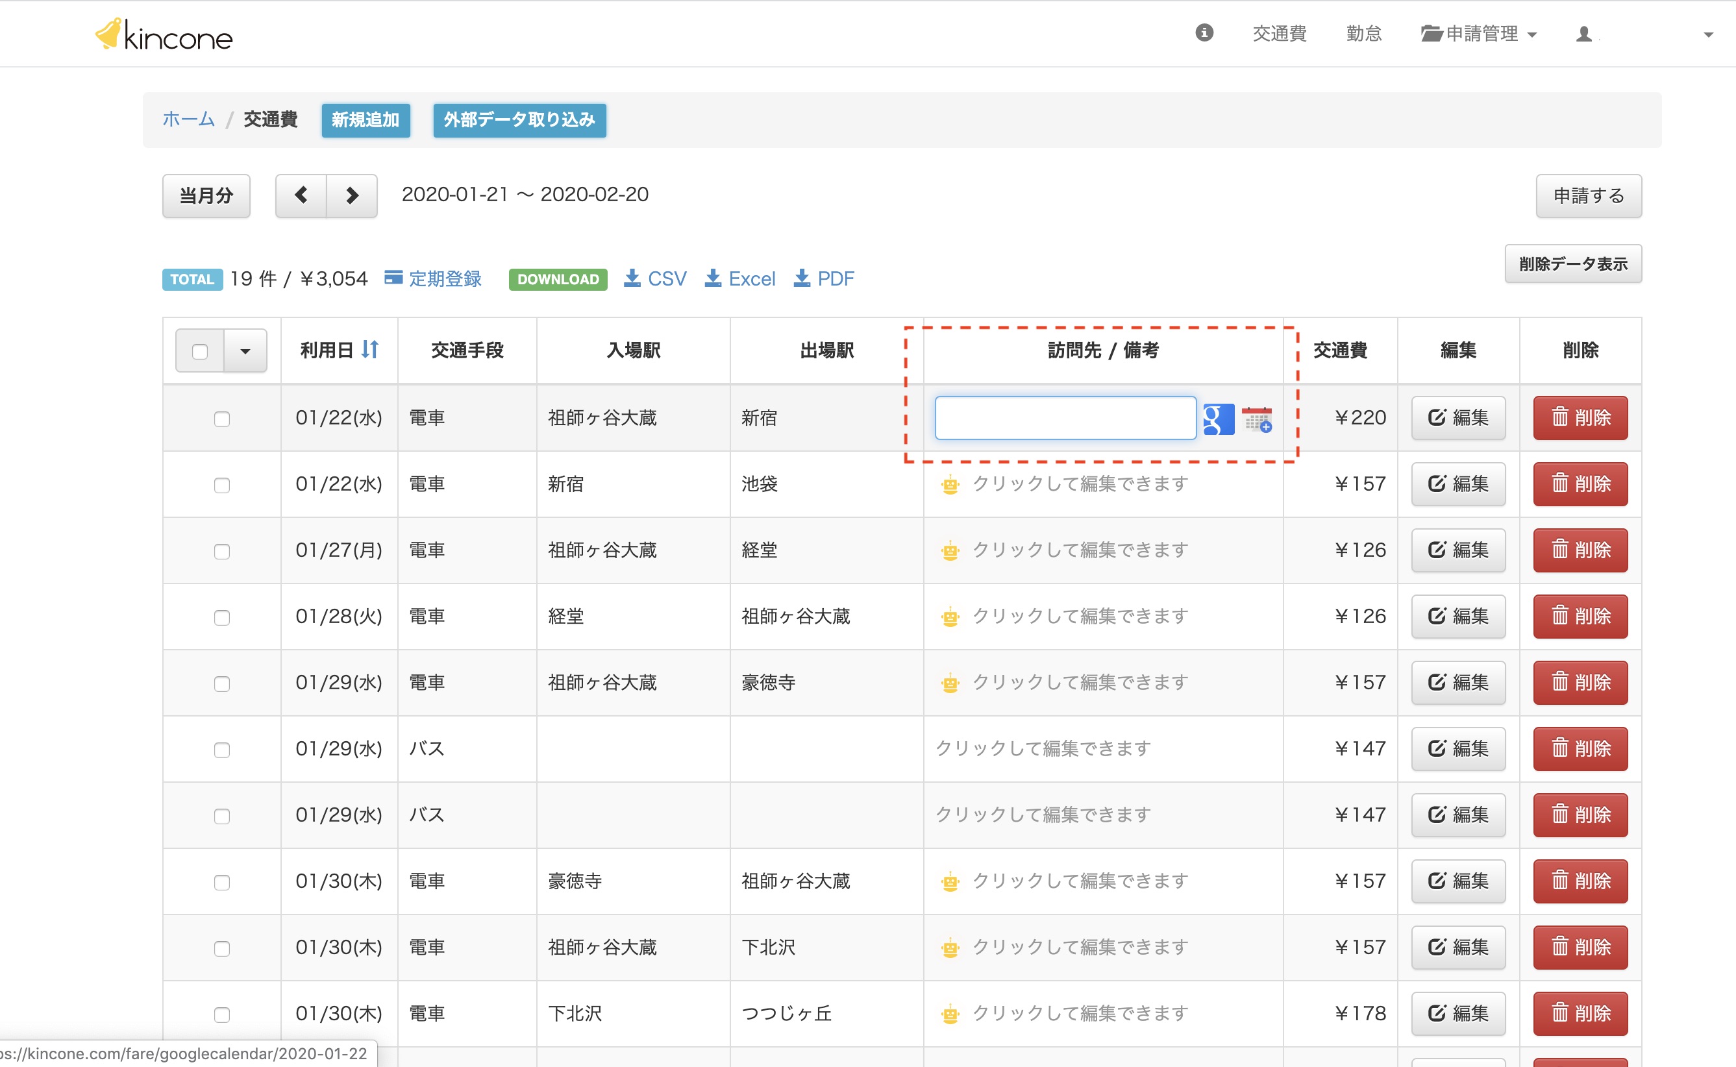This screenshot has width=1736, height=1067.
Task: Toggle the select-all checkbox in table header
Action: [200, 350]
